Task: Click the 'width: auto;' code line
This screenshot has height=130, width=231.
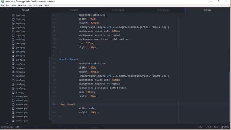Action: 87,108
